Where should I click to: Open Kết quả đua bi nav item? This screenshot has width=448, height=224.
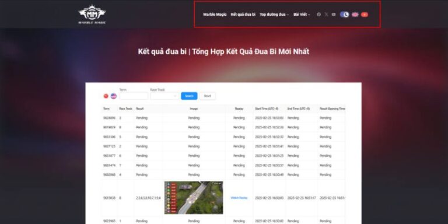click(243, 14)
